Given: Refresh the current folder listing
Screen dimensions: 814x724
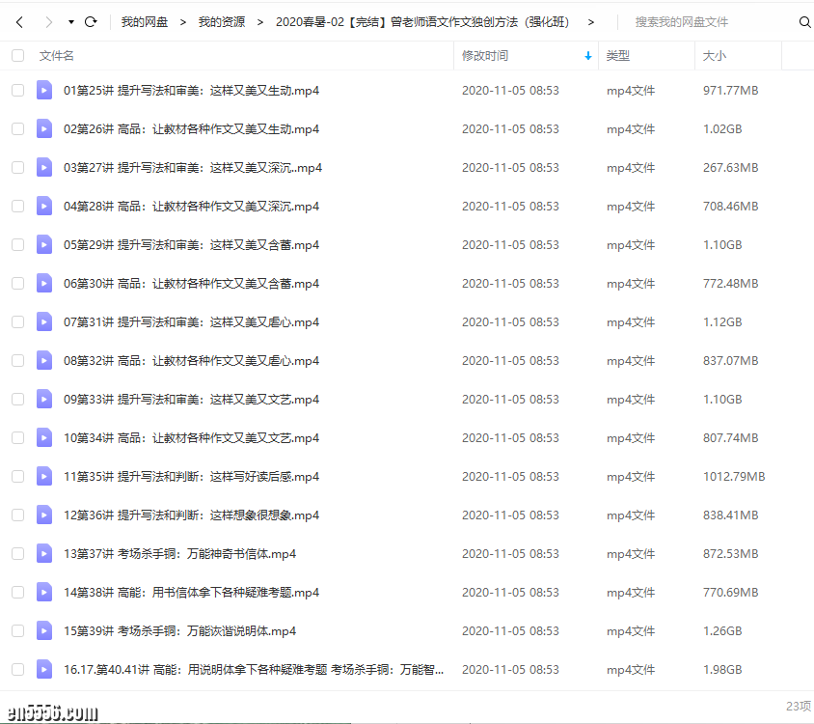Looking at the screenshot, I should pos(91,21).
